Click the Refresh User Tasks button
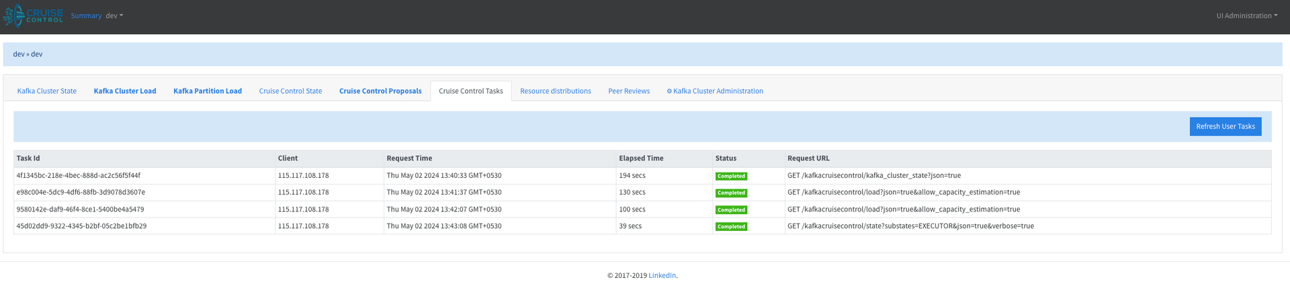1290x288 pixels. tap(1225, 126)
